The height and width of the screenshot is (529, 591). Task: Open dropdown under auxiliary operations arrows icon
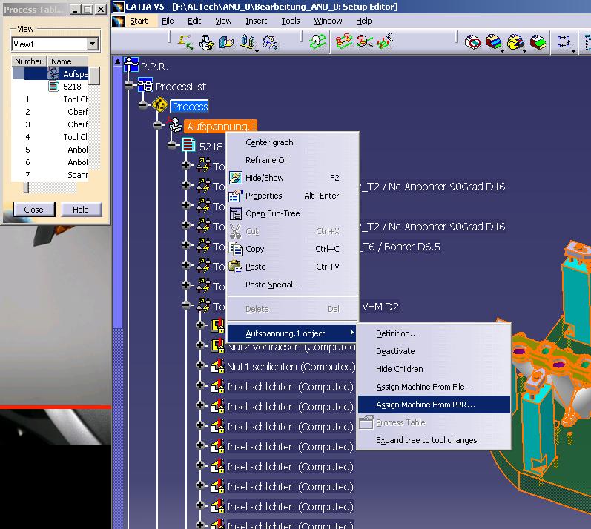pyautogui.click(x=573, y=51)
